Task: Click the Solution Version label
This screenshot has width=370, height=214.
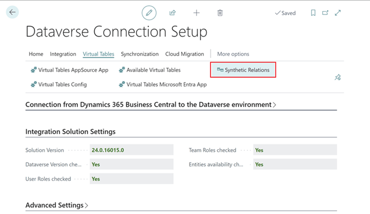Action: (x=45, y=150)
